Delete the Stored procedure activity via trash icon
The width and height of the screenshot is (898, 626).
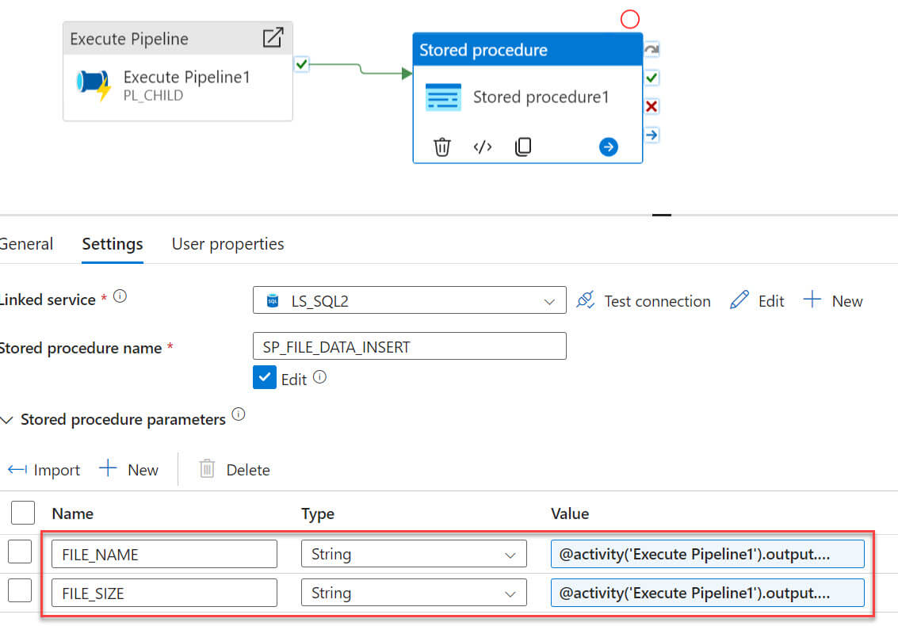(x=442, y=147)
